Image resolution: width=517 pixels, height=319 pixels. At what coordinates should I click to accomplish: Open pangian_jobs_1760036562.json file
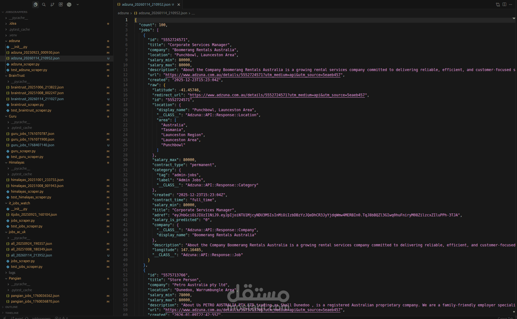pyautogui.click(x=35, y=296)
